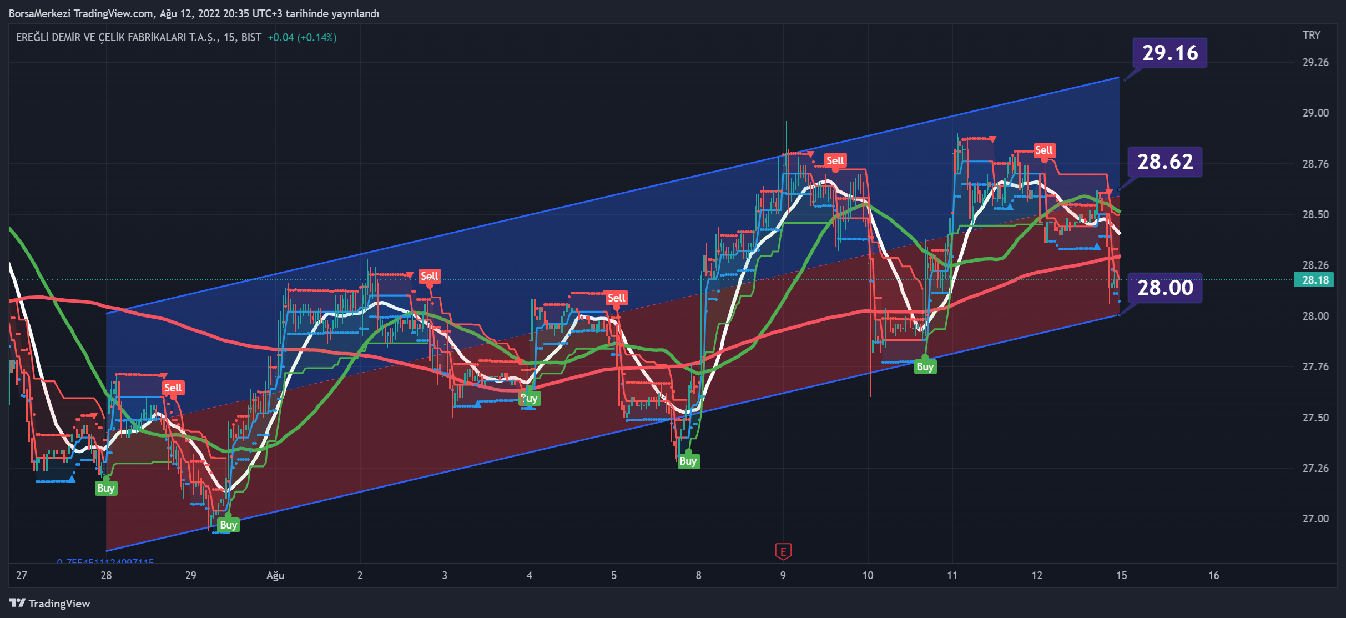Click the 29.26 price axis label

coord(1316,62)
